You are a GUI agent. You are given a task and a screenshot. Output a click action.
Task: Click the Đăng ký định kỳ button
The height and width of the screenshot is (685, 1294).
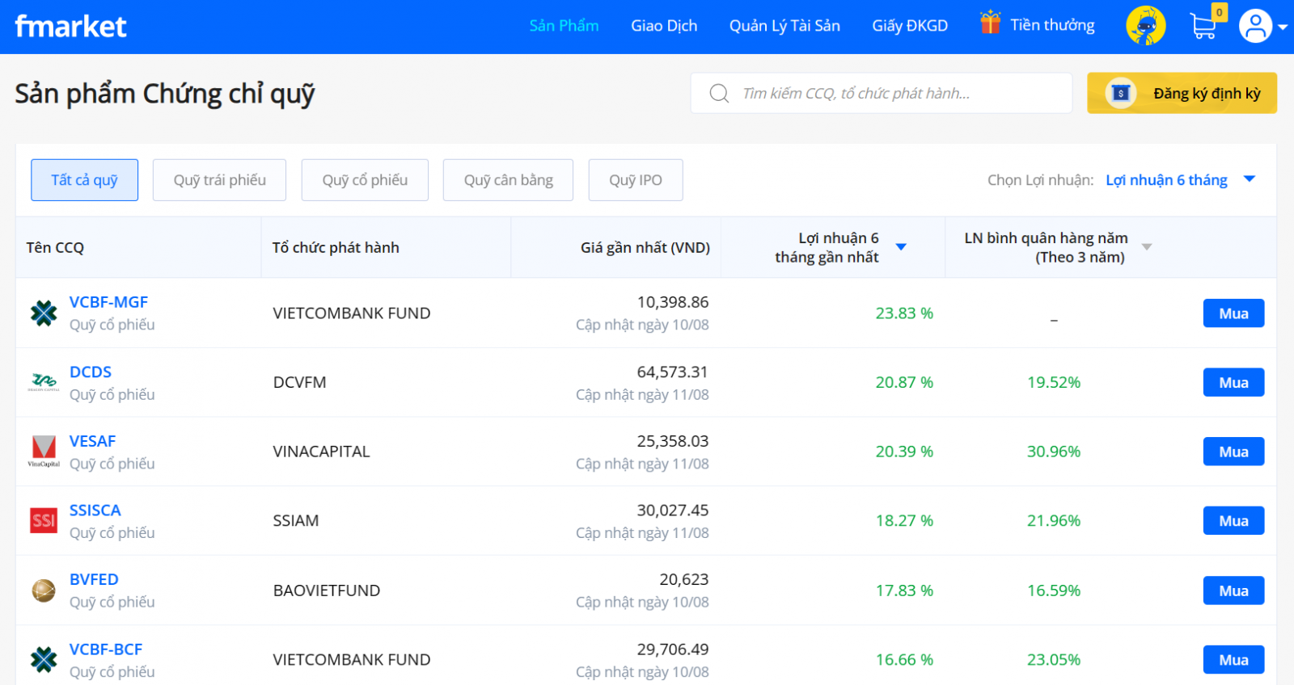1182,93
